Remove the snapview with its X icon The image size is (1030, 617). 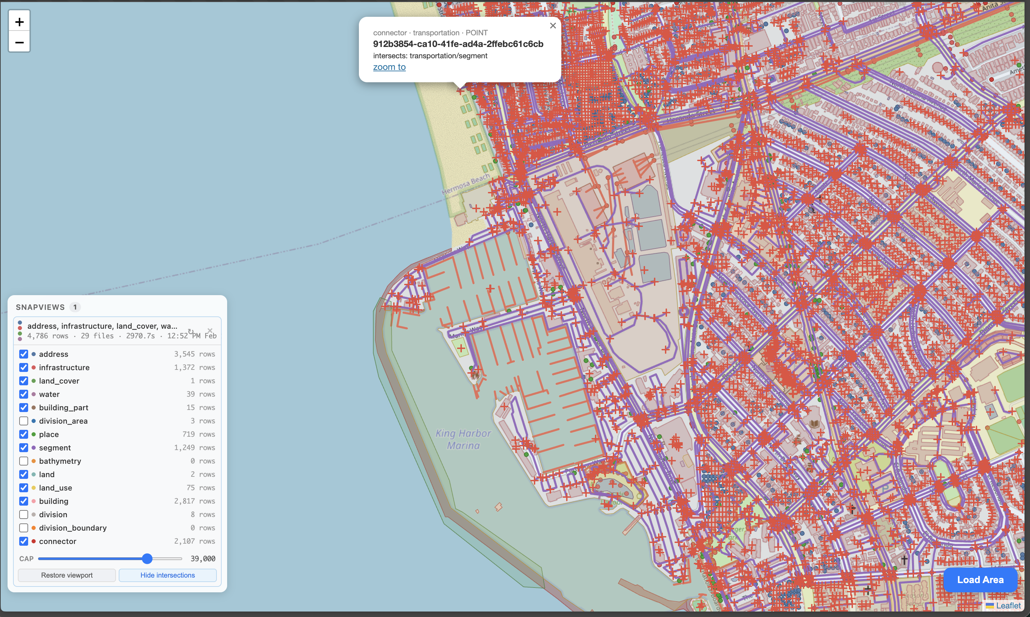point(210,330)
